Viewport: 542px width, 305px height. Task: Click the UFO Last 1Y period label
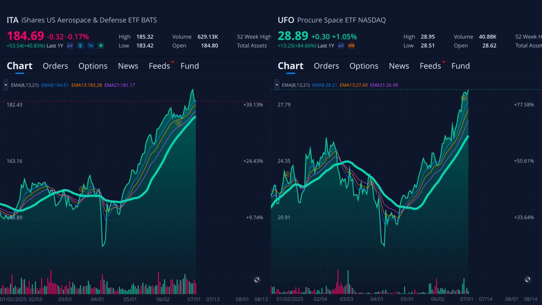pyautogui.click(x=326, y=46)
